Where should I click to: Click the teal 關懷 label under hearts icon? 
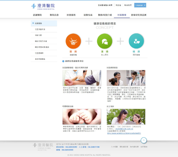[x=136, y=52]
